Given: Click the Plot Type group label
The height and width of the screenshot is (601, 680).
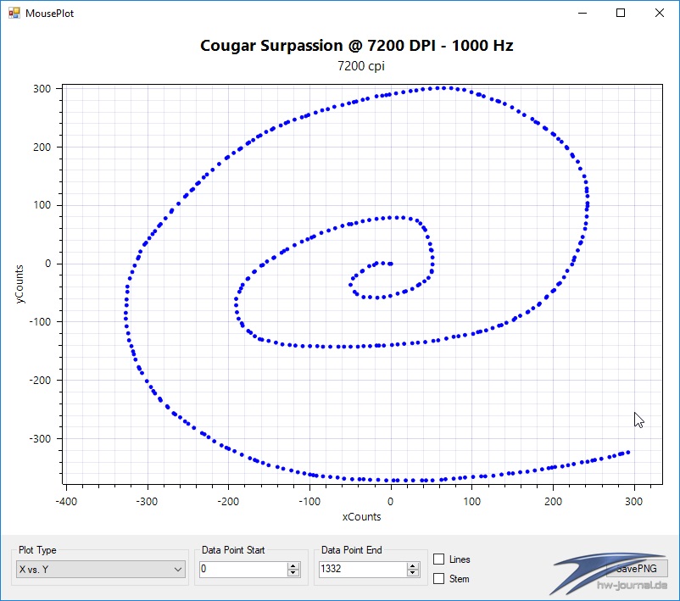Looking at the screenshot, I should pos(37,550).
